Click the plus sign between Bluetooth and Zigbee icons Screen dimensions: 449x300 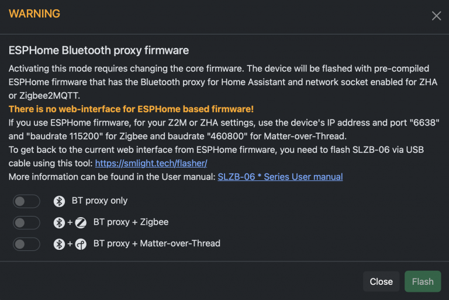pyautogui.click(x=70, y=222)
